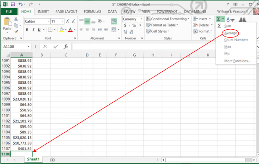Click Increase Decimal icon
Viewport: 259px width, 164px height.
(125, 32)
